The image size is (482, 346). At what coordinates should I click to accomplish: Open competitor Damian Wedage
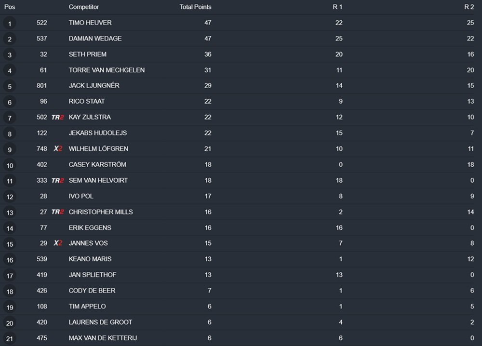pos(95,39)
